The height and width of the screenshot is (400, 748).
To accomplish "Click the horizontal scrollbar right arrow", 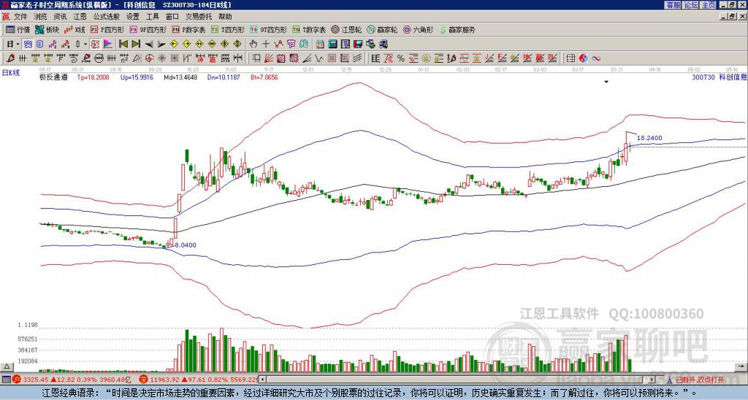I will tap(652, 380).
